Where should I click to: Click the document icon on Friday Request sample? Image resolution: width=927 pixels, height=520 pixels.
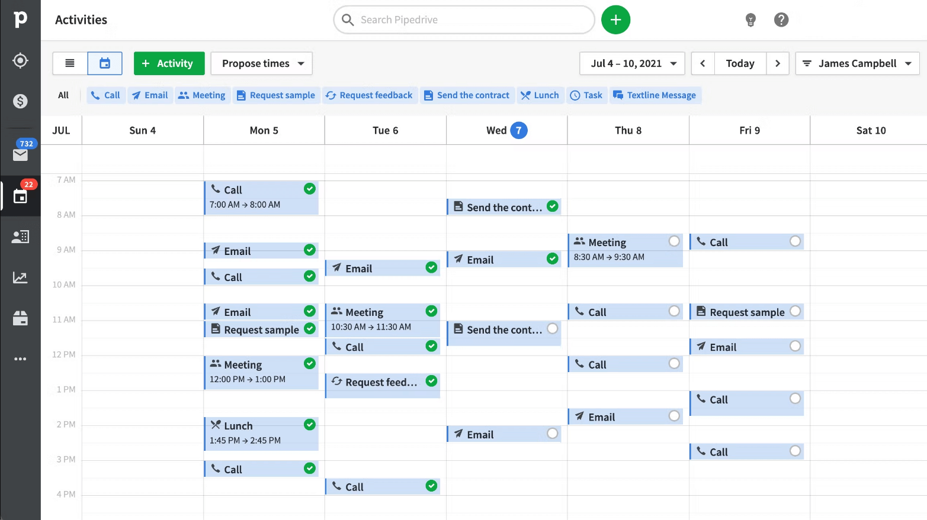pos(701,311)
